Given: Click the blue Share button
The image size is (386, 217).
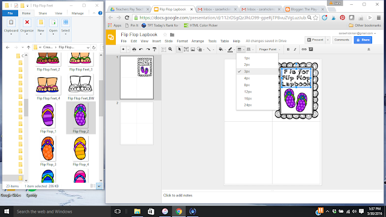Looking at the screenshot, I should point(363,40).
